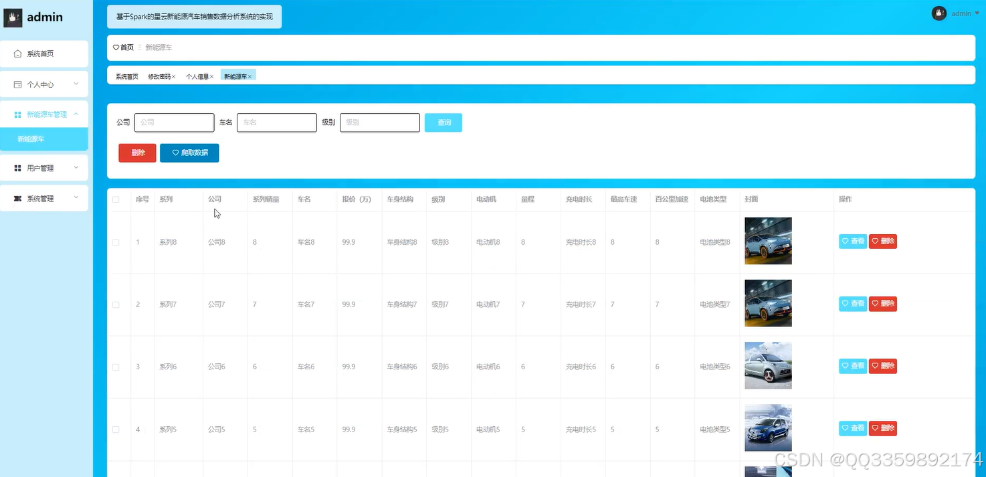
Task: Click cell 电池类型8 in the table
Action: [x=715, y=242]
